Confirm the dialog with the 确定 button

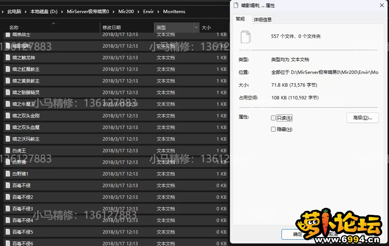click(297, 234)
